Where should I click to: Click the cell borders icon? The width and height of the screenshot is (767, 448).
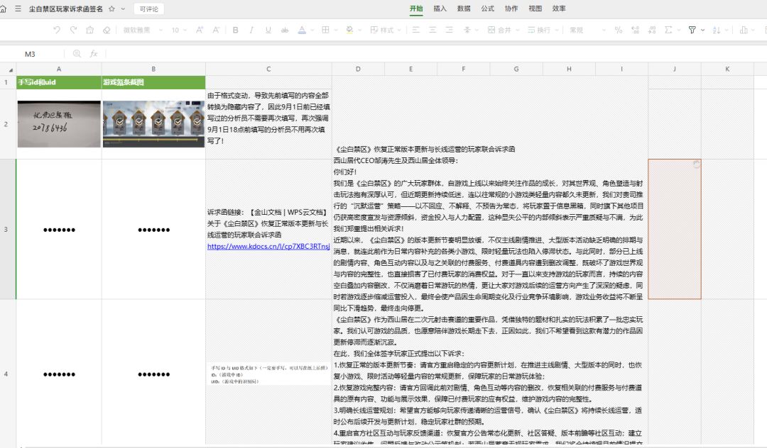(x=325, y=30)
